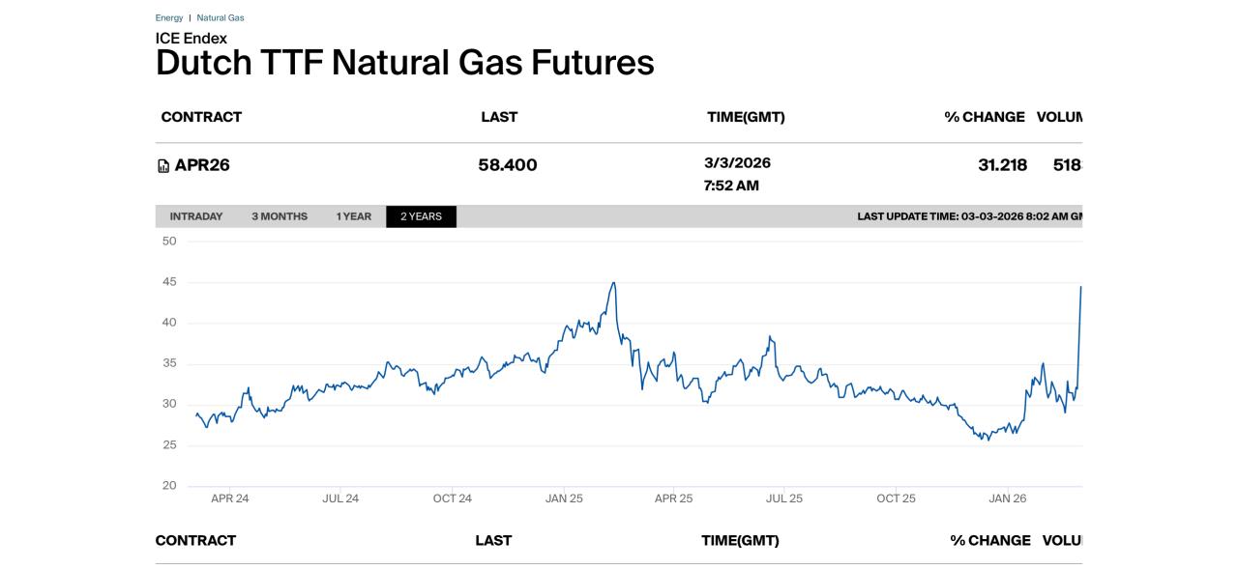Click the OCT 24 x-axis label
Screen dimensions: 1238x570
(x=452, y=499)
